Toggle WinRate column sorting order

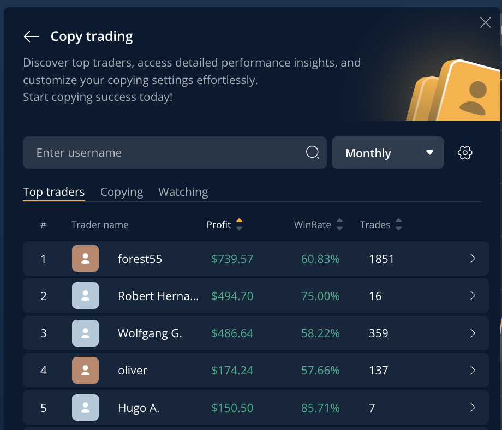tap(339, 224)
